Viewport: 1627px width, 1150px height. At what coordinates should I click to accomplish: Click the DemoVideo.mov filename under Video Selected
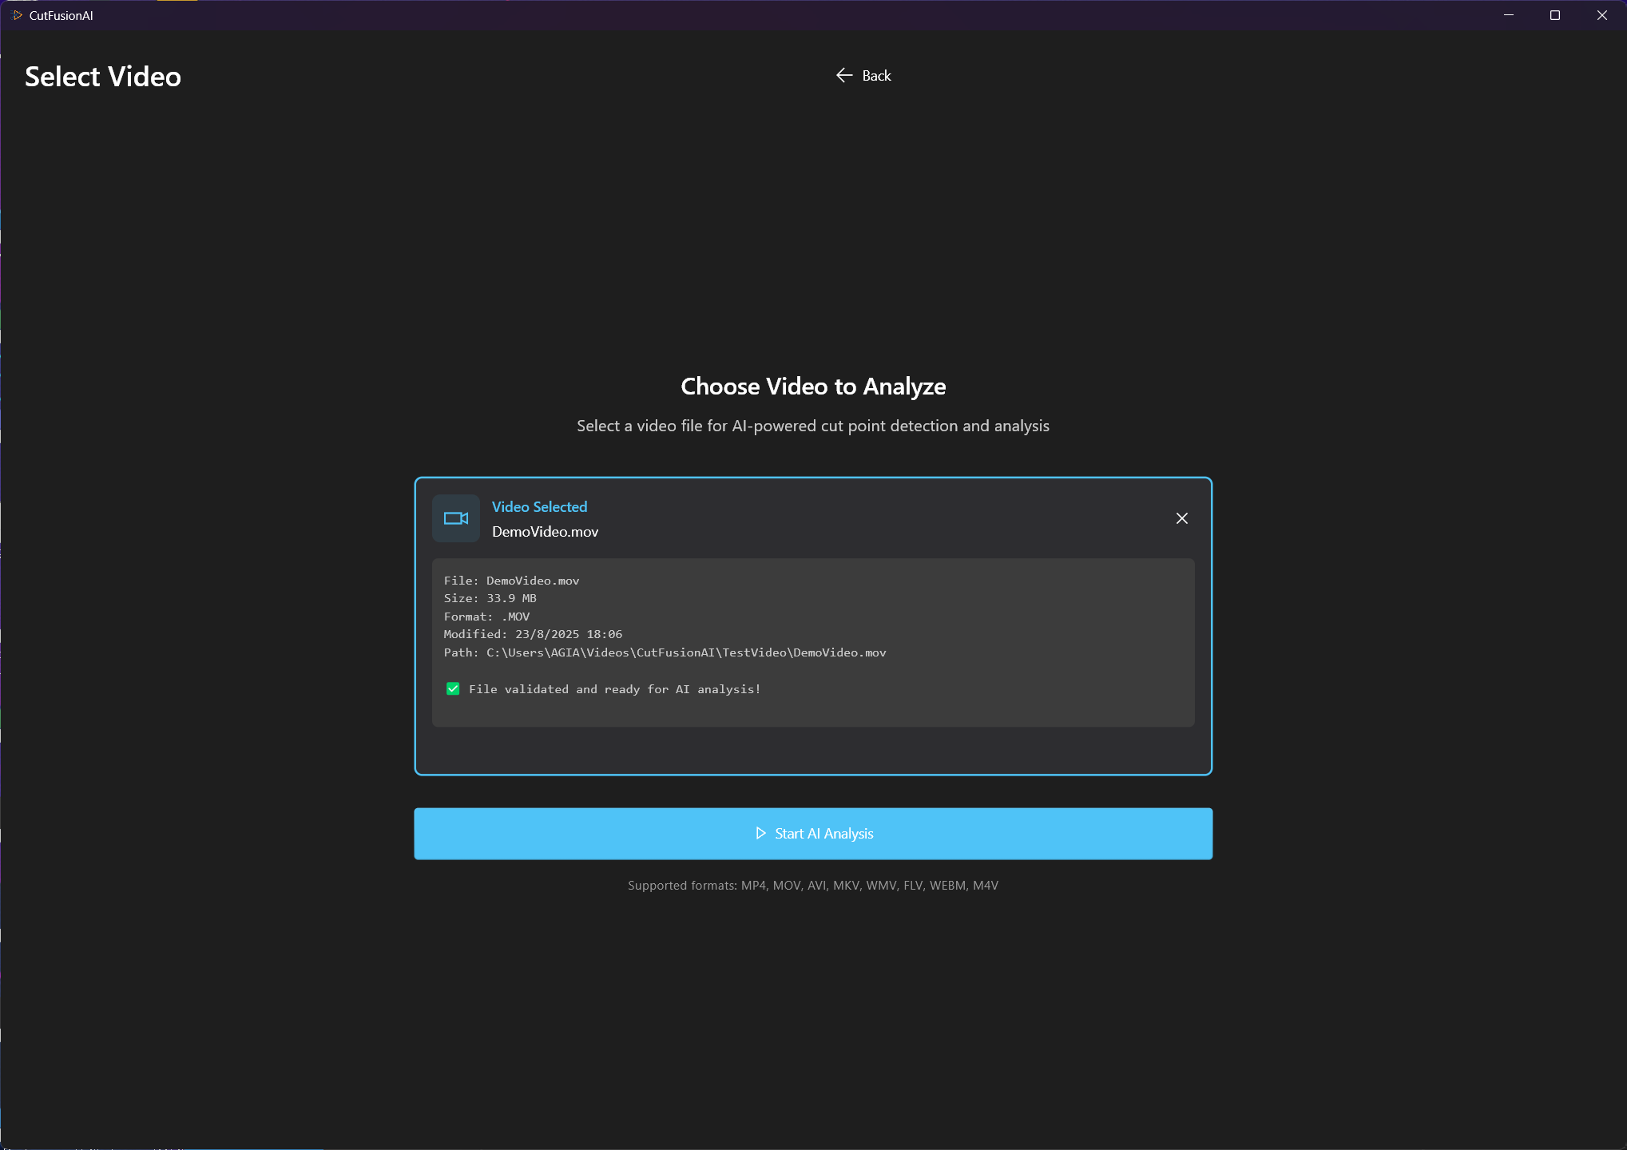point(545,532)
